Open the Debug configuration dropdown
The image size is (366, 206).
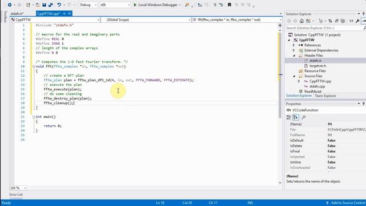tap(88, 5)
